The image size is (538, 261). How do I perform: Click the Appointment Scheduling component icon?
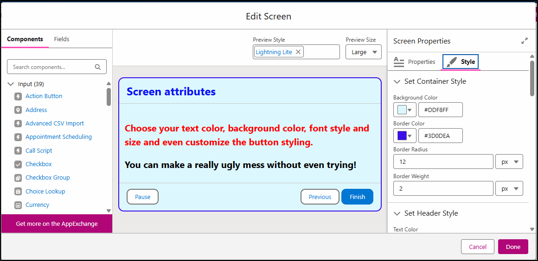pyautogui.click(x=18, y=137)
